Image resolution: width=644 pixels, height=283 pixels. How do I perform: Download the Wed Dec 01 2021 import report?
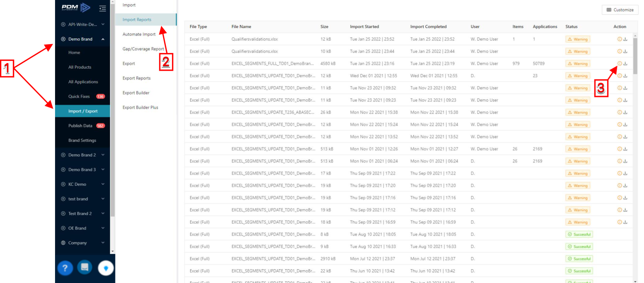(625, 76)
